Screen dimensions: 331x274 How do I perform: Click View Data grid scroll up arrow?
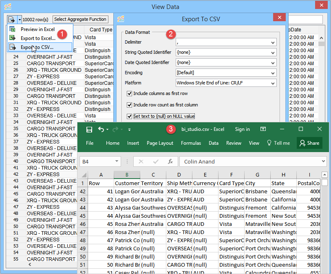point(321,38)
